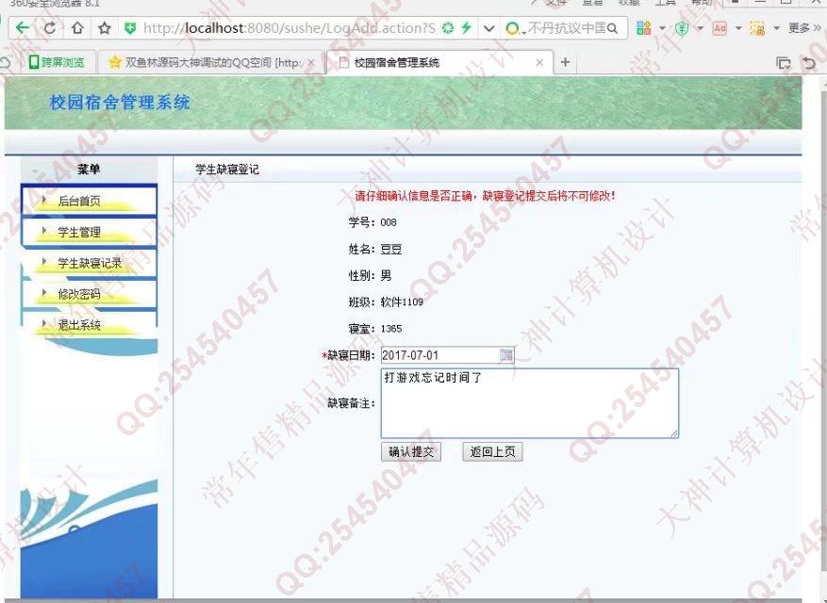Expand address bar history dropdown
827x603 pixels.
point(488,28)
